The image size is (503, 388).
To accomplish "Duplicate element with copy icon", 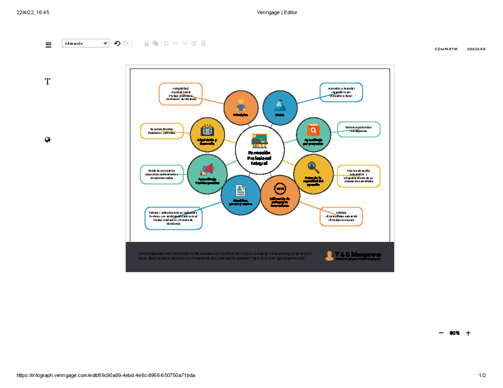I will pyautogui.click(x=156, y=43).
